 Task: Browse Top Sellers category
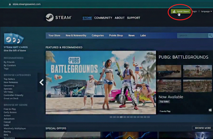click(9, 79)
